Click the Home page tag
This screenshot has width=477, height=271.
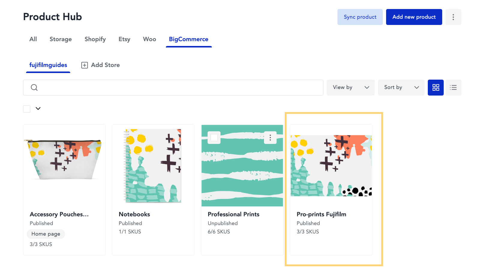click(46, 234)
